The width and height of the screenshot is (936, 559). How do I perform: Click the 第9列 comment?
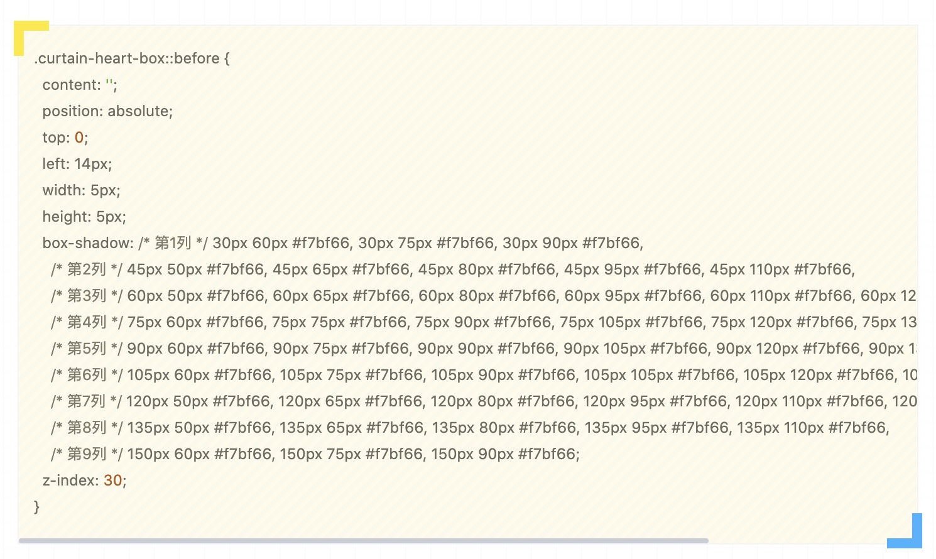[x=87, y=454]
